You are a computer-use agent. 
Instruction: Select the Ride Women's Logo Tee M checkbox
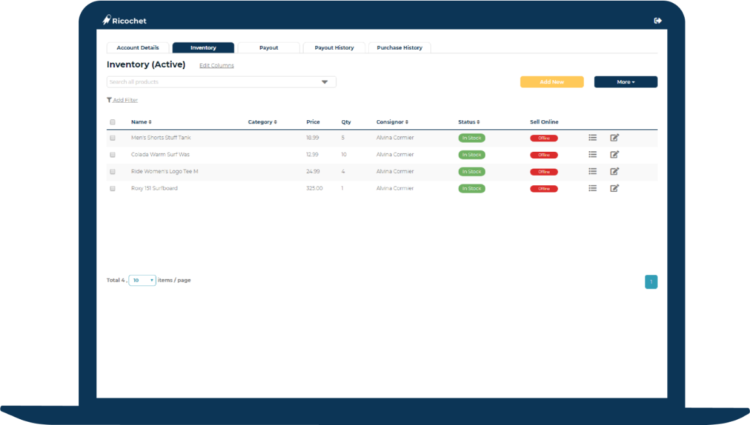(x=112, y=172)
